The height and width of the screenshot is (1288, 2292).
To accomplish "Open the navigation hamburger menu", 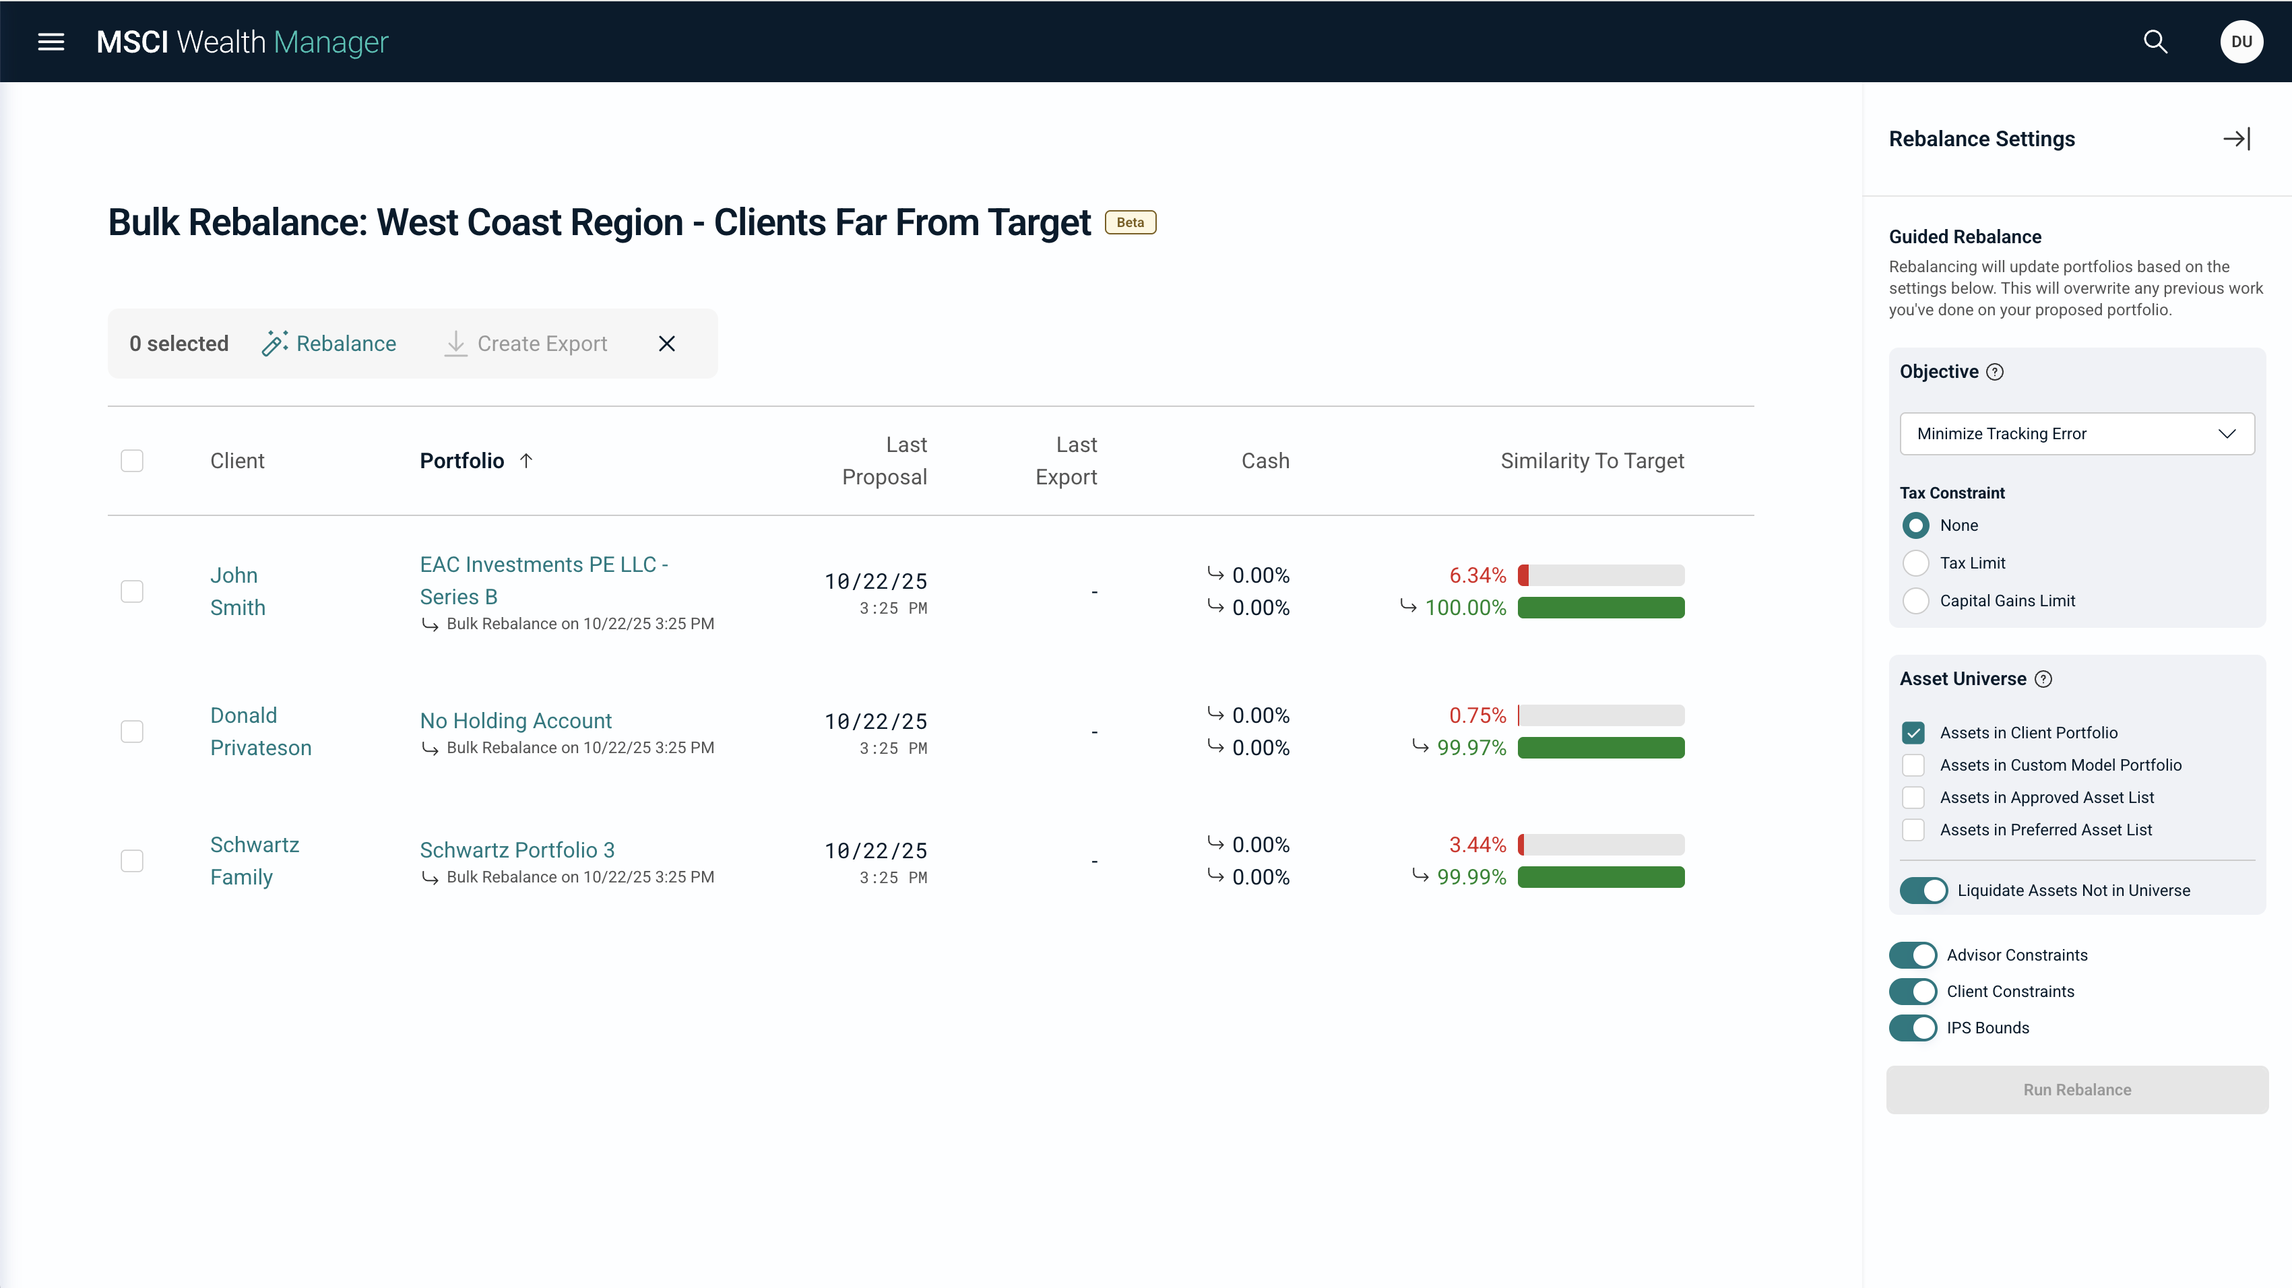I will coord(51,42).
